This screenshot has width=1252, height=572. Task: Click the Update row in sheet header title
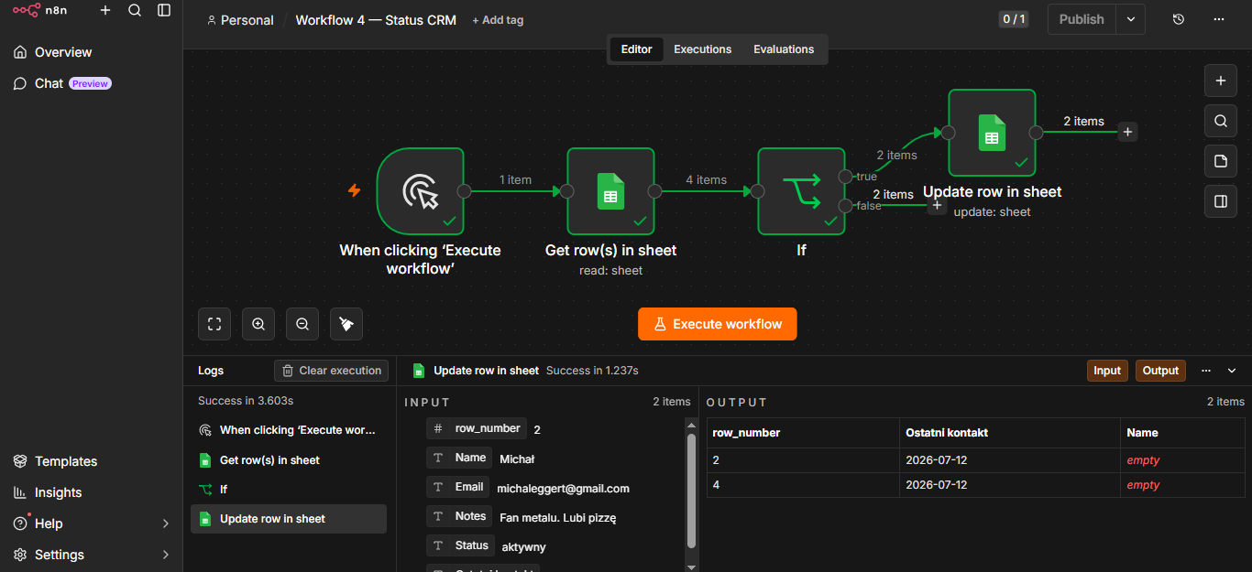pyautogui.click(x=486, y=371)
